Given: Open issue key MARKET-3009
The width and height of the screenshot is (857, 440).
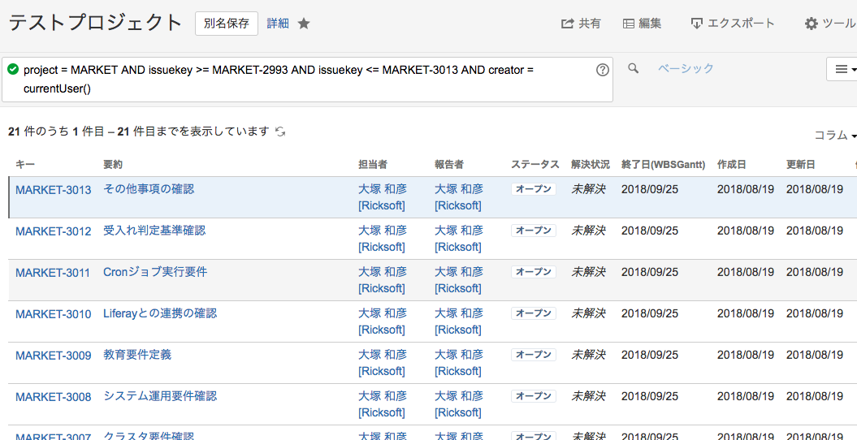Looking at the screenshot, I should tap(53, 356).
